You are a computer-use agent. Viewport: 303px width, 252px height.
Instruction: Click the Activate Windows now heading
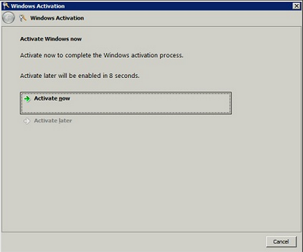pos(51,39)
